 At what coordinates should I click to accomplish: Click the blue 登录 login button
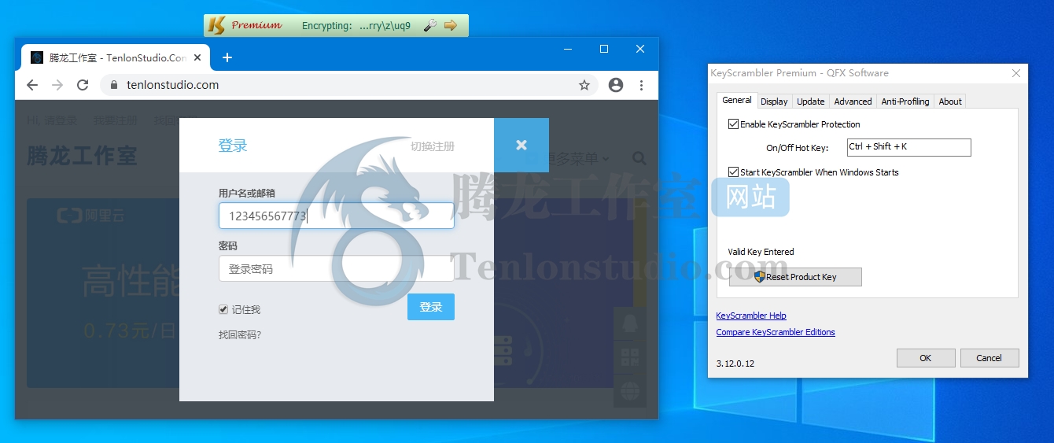click(431, 307)
